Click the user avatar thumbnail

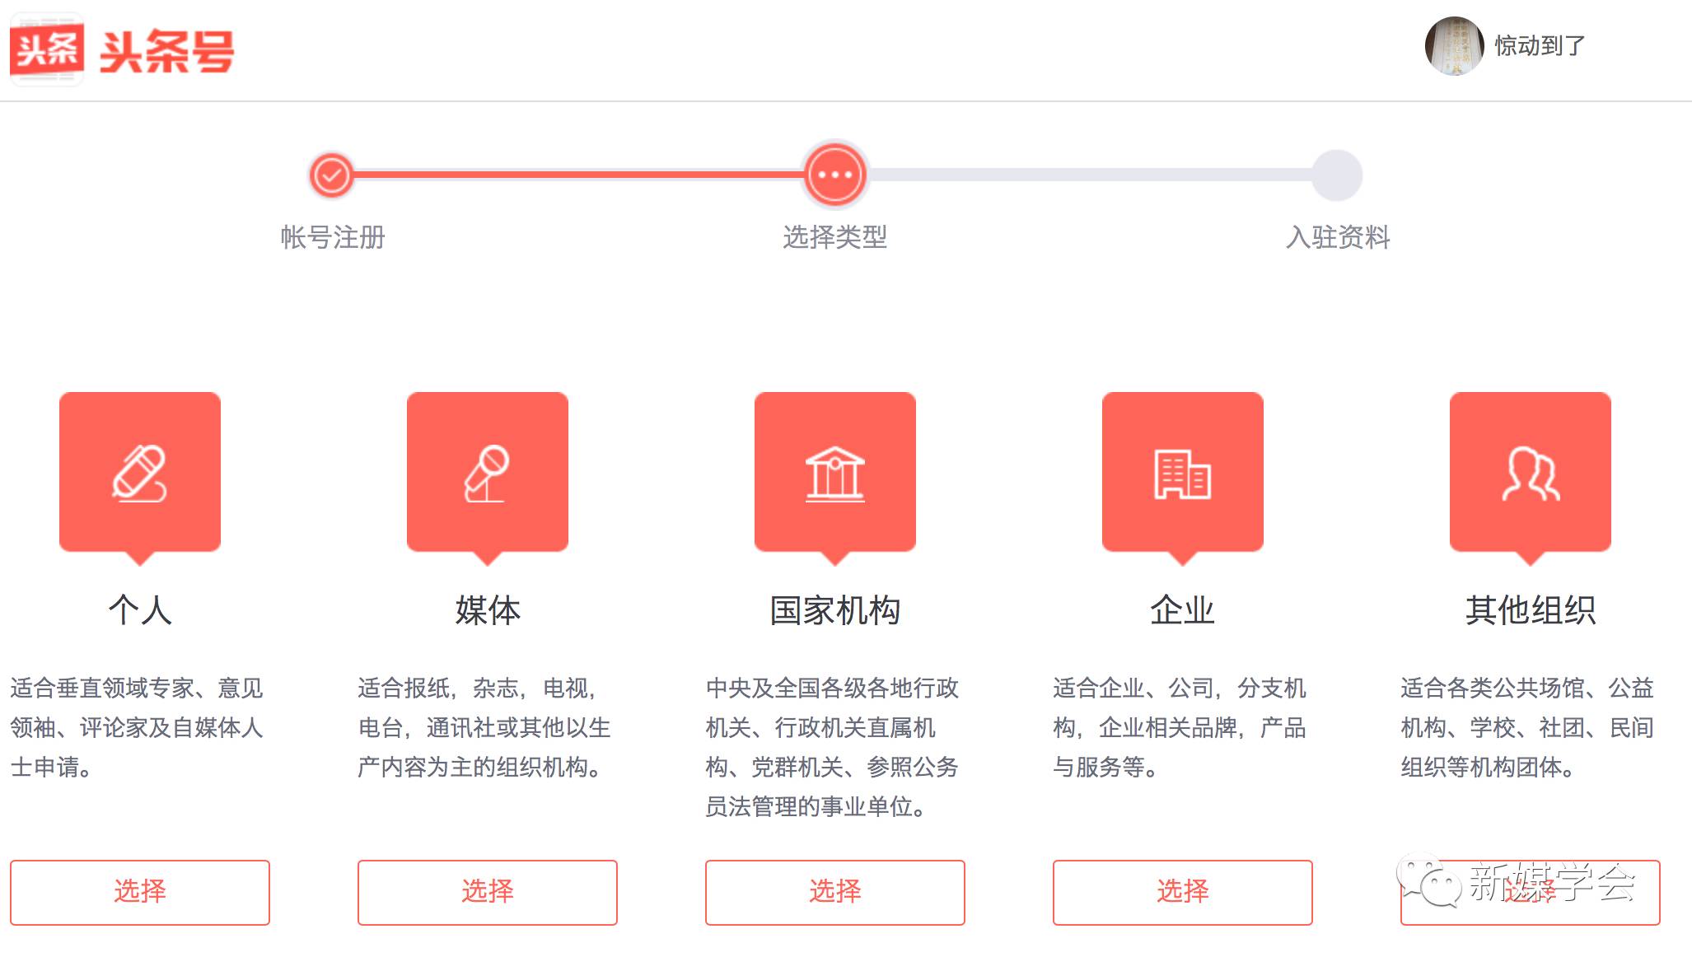1454,46
